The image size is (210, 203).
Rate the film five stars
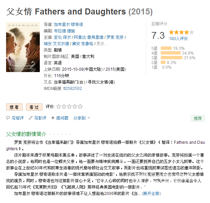80,106
